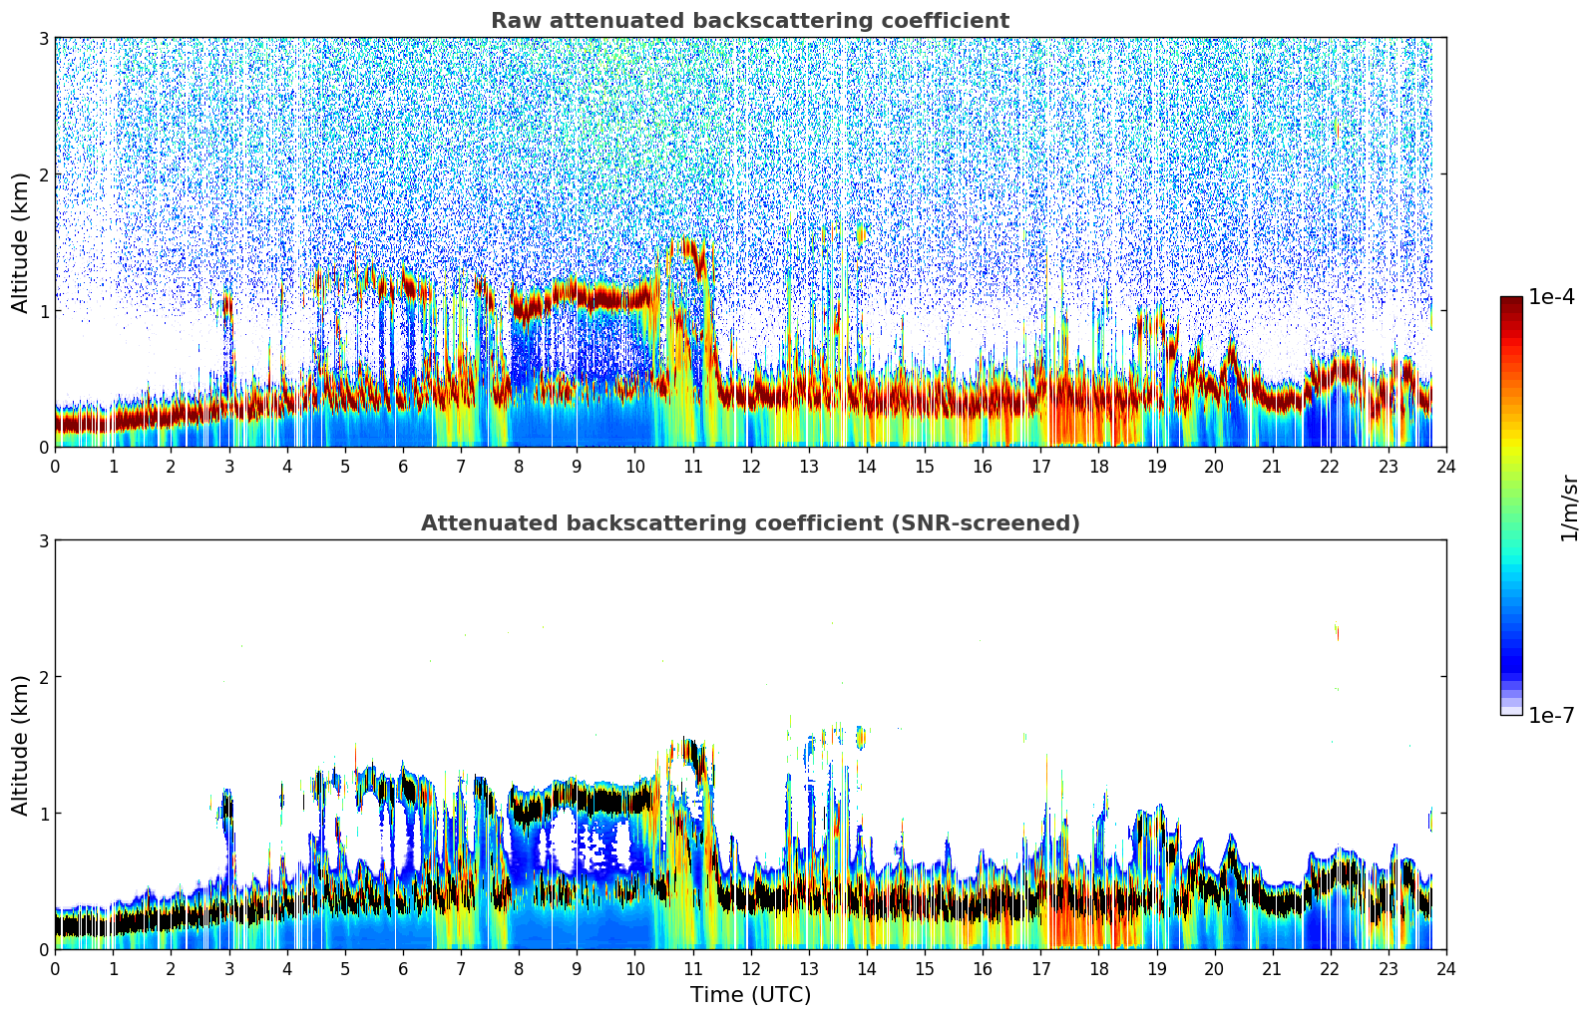
Task: Click the '6' tick label on top plot time axis
Action: coord(403,466)
